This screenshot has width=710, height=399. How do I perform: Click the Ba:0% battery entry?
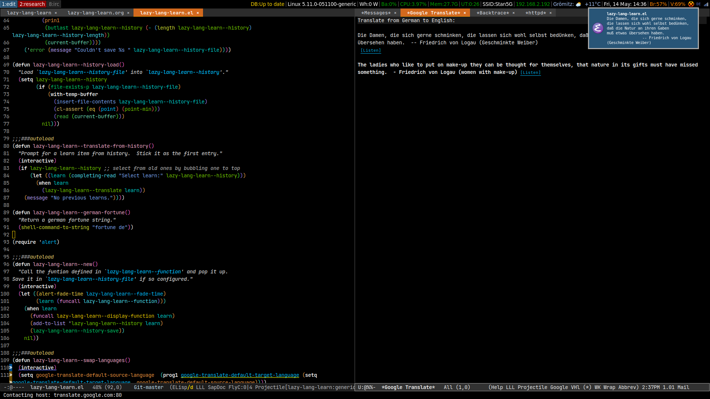(x=389, y=4)
